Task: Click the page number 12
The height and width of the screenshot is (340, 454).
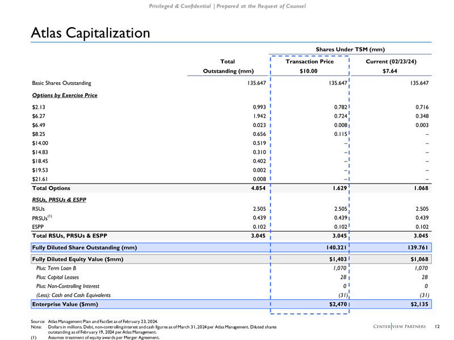Action: tap(437, 326)
